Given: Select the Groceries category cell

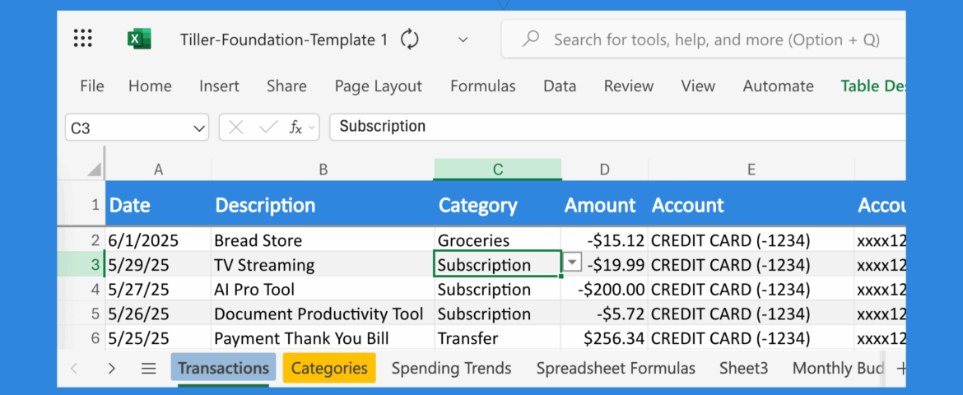Looking at the screenshot, I should click(x=497, y=240).
